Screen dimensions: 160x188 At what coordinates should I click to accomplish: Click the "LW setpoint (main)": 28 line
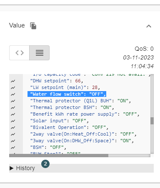point(65,87)
